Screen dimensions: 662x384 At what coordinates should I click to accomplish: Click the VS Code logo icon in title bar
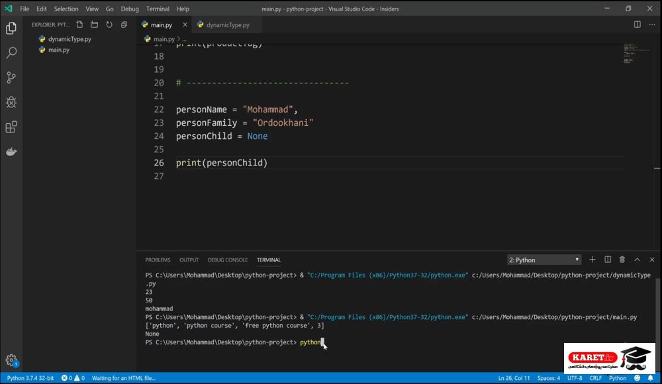(9, 9)
